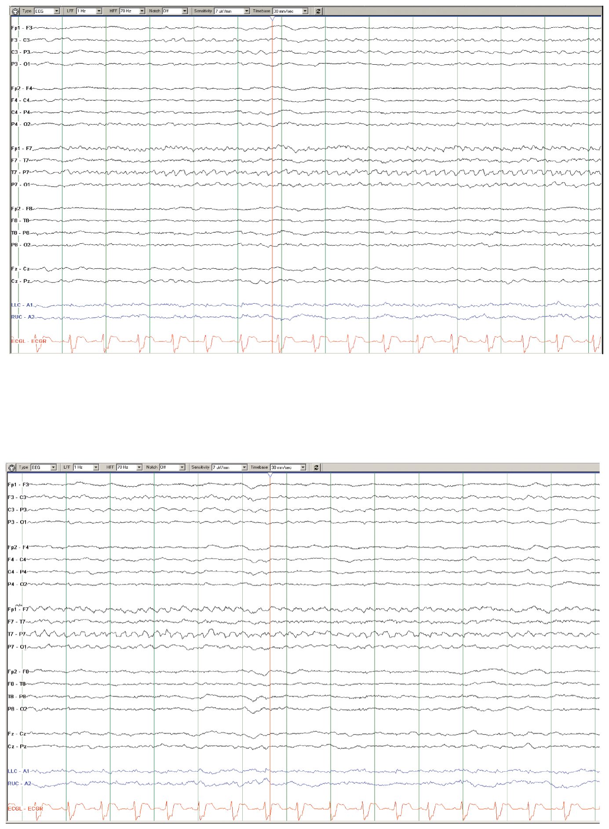Open the HFF 70 Hz dropdown in lower toolbar

129,467
